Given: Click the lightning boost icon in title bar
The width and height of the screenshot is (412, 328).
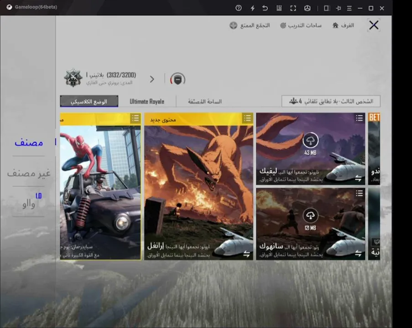Looking at the screenshot, I should tap(252, 8).
